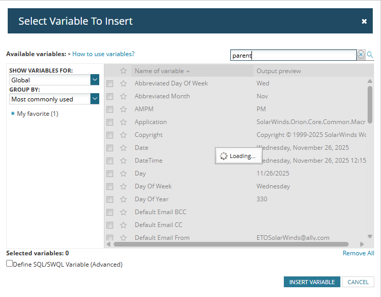Select Default Email BCC checkbox
381x297 pixels.
pyautogui.click(x=110, y=213)
